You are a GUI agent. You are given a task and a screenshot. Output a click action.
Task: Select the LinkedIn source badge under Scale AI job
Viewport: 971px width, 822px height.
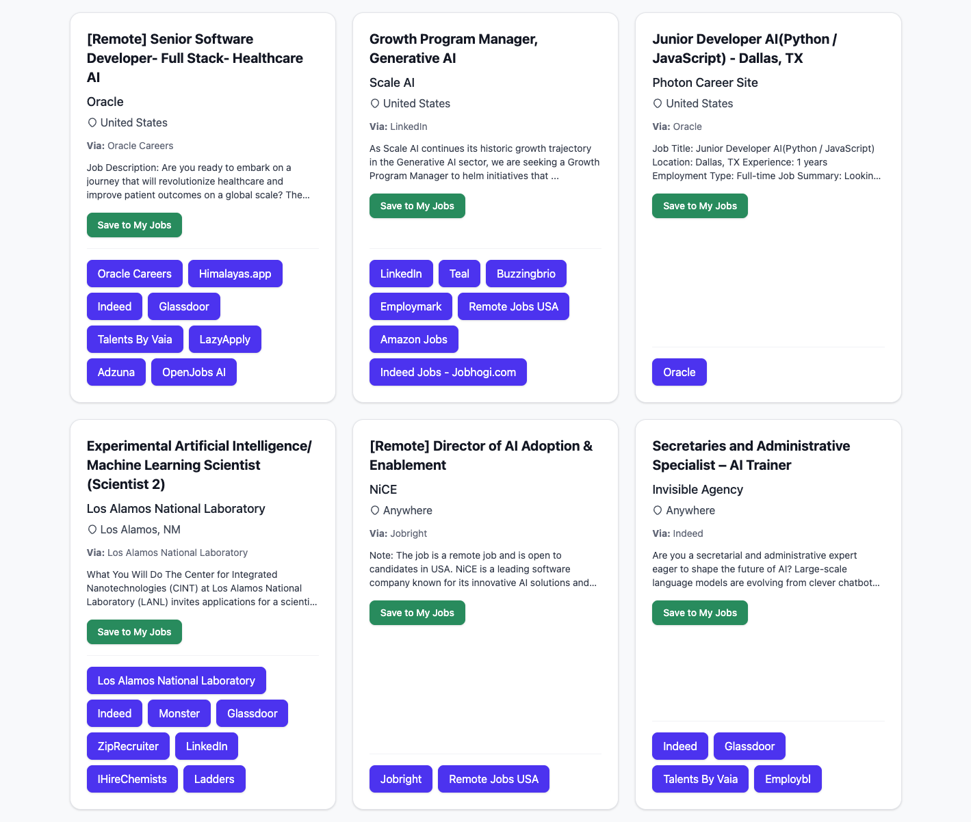click(x=401, y=274)
